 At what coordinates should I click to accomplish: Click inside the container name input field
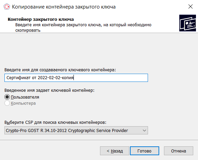coord(76,78)
